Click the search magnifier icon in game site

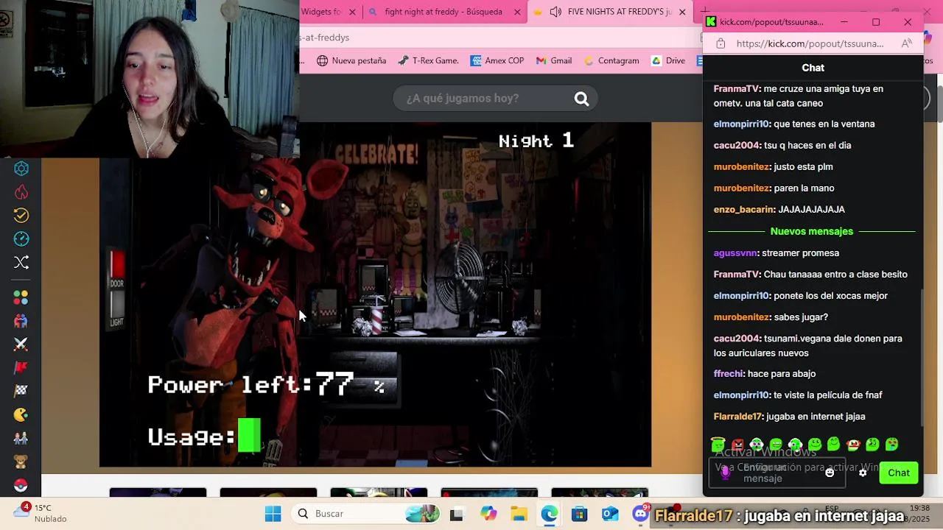coord(581,99)
